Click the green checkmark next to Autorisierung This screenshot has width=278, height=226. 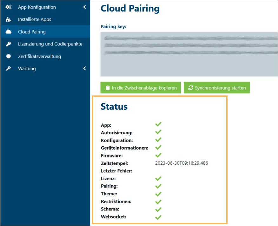(x=158, y=132)
